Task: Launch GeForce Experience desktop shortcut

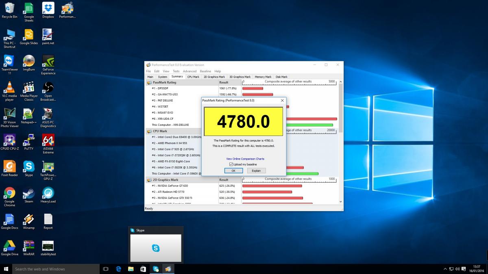Action: coord(48,65)
